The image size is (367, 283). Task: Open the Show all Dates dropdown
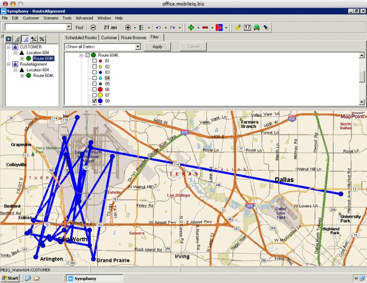point(138,47)
